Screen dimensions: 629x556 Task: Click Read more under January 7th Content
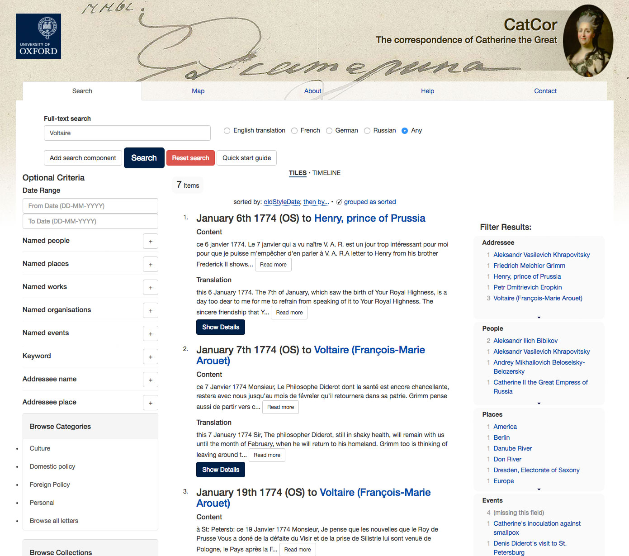[280, 407]
